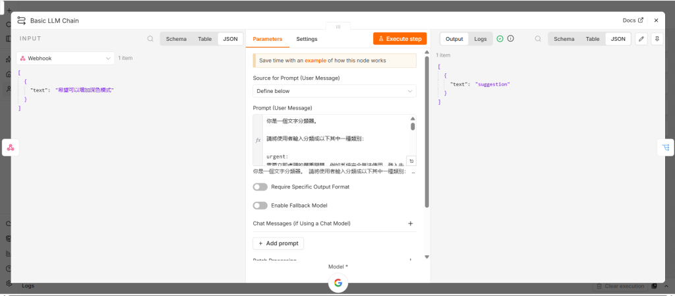
Task: Open the output info icon
Action: point(511,39)
